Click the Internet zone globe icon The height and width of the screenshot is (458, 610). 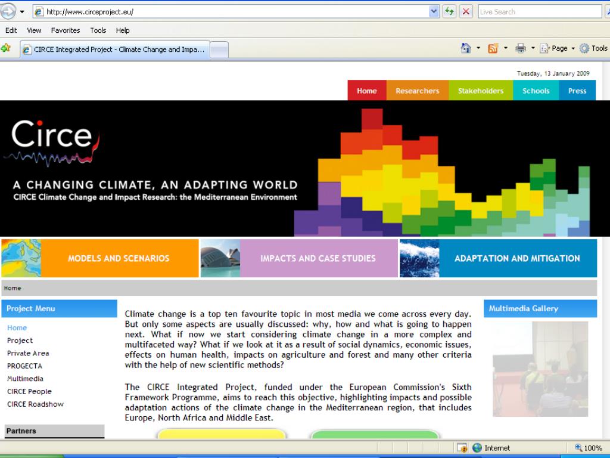point(477,448)
